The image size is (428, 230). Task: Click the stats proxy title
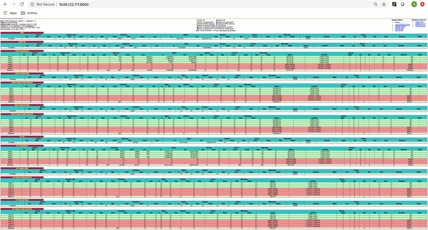pos(22,33)
